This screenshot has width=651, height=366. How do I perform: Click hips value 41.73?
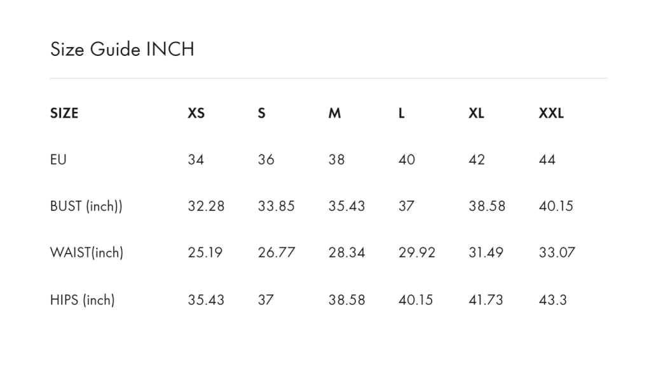(x=485, y=300)
